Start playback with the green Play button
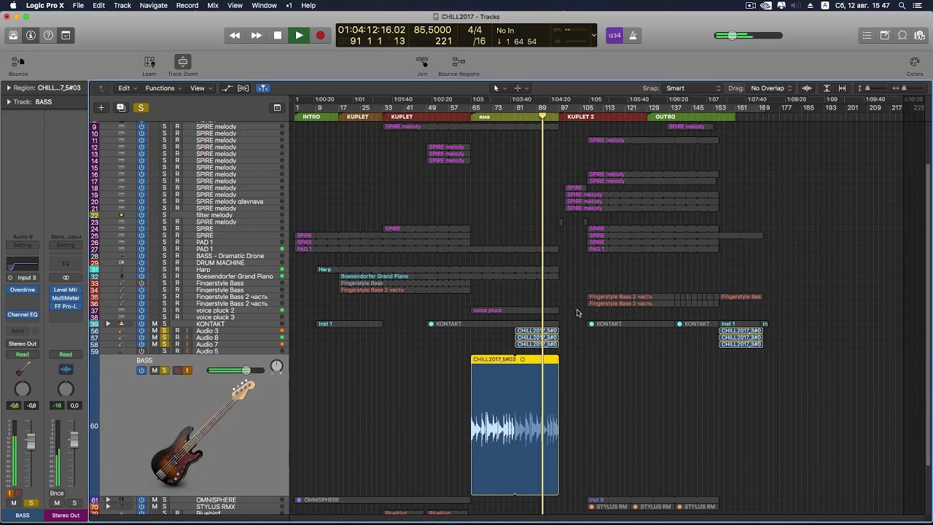 299,35
